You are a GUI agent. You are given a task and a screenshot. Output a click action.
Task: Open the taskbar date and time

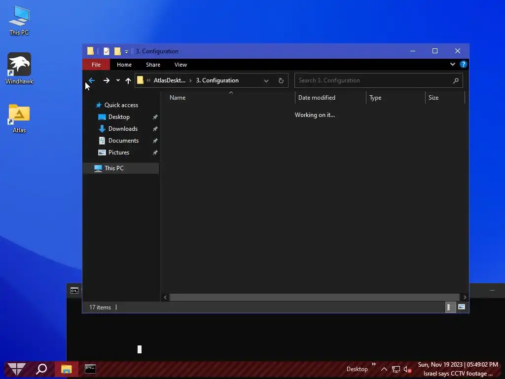tap(458, 365)
